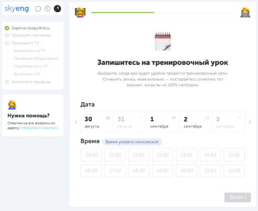Screen dimensions: 258x211
Task: Show next dates with right arrow
Action: [250, 122]
